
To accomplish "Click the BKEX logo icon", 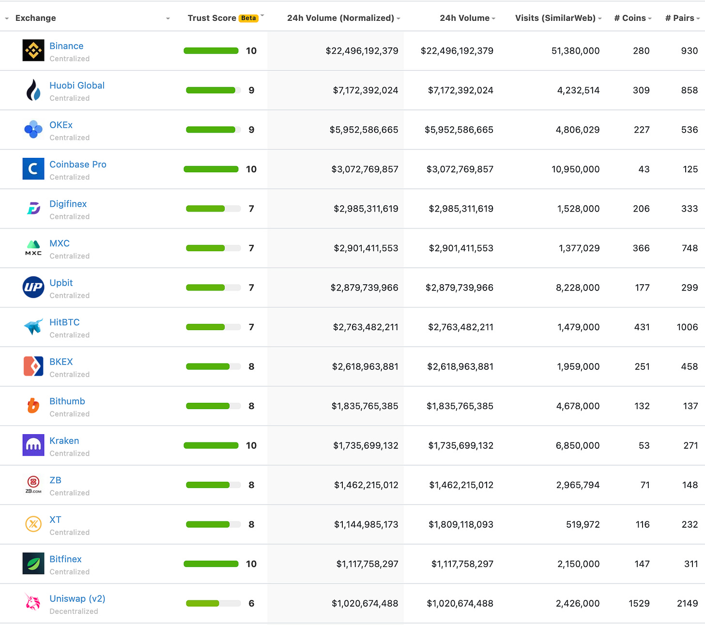I will point(33,366).
